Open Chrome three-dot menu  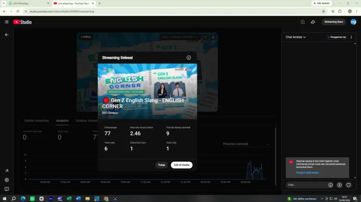click(356, 11)
